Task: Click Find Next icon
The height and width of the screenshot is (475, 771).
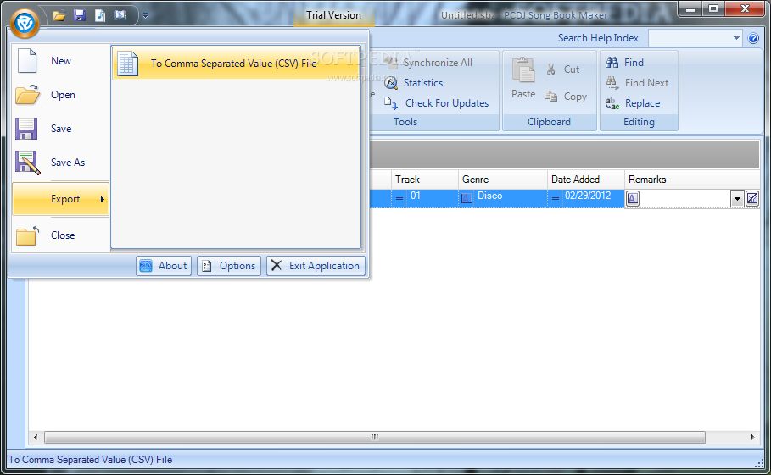Action: pos(612,83)
